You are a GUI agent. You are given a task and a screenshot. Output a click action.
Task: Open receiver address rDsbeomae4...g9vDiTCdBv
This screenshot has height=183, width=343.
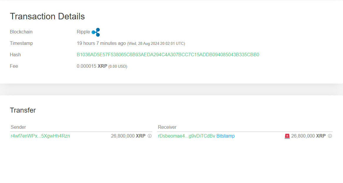click(x=186, y=136)
